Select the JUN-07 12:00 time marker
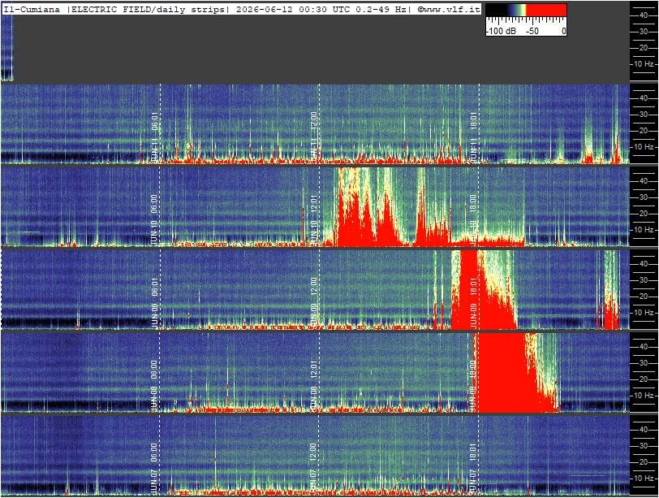This screenshot has width=659, height=498. (x=314, y=468)
